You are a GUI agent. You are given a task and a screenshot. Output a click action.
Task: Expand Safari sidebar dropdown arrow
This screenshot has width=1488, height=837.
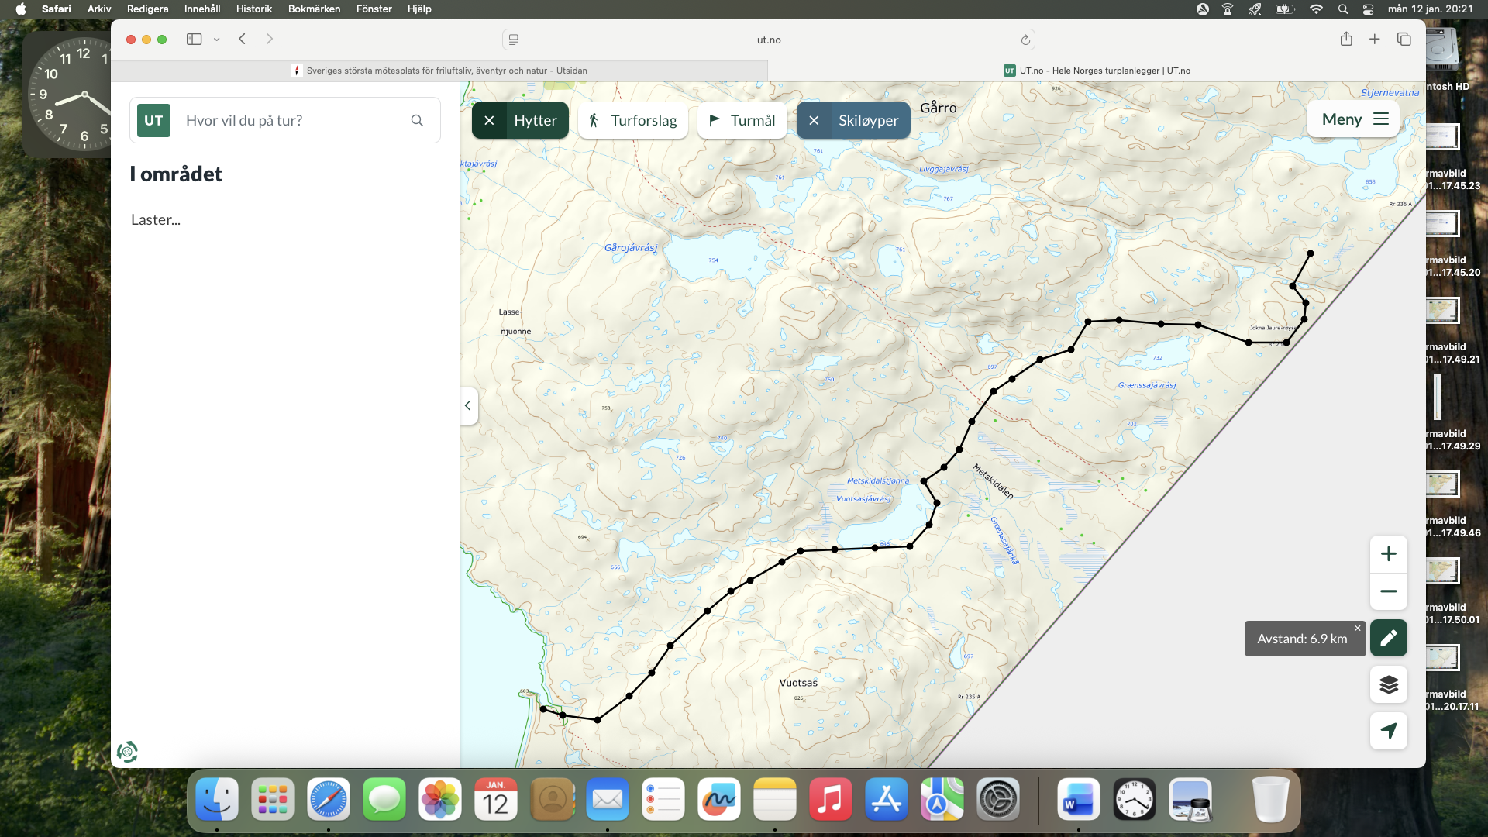pos(217,39)
